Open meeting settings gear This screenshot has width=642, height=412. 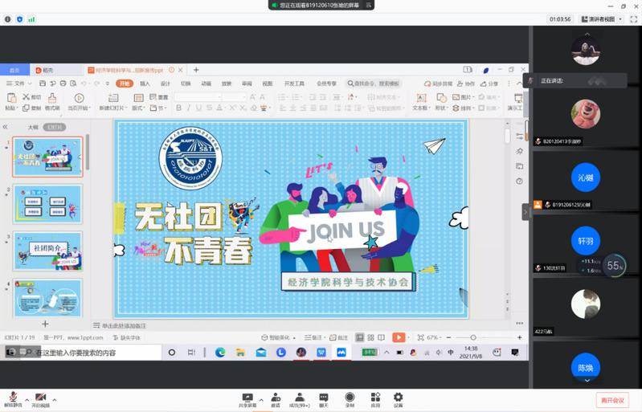pyautogui.click(x=398, y=398)
